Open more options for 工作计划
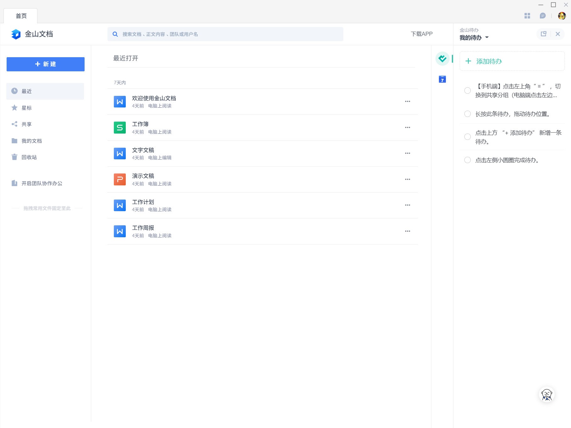 (x=407, y=205)
